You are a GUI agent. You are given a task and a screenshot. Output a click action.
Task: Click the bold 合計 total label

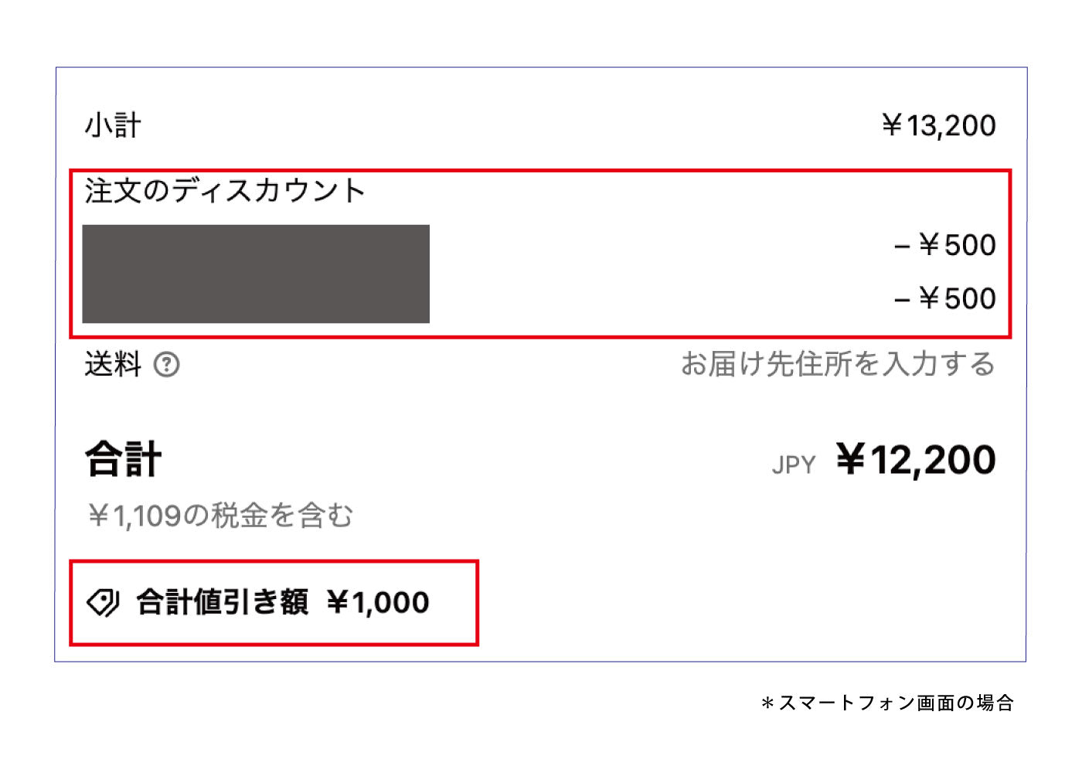[124, 459]
